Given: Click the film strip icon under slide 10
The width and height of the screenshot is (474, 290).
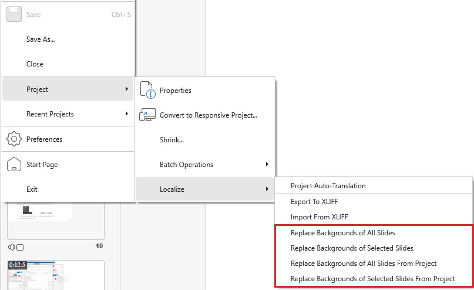Looking at the screenshot, I should pyautogui.click(x=19, y=246).
